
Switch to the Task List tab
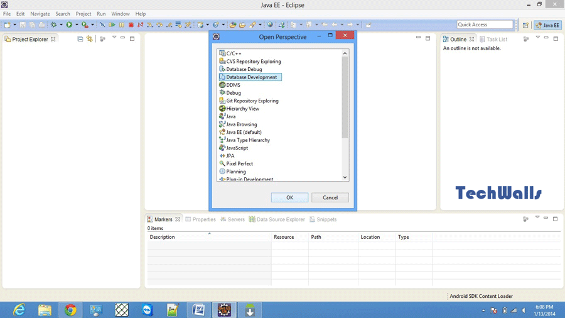[x=493, y=40]
